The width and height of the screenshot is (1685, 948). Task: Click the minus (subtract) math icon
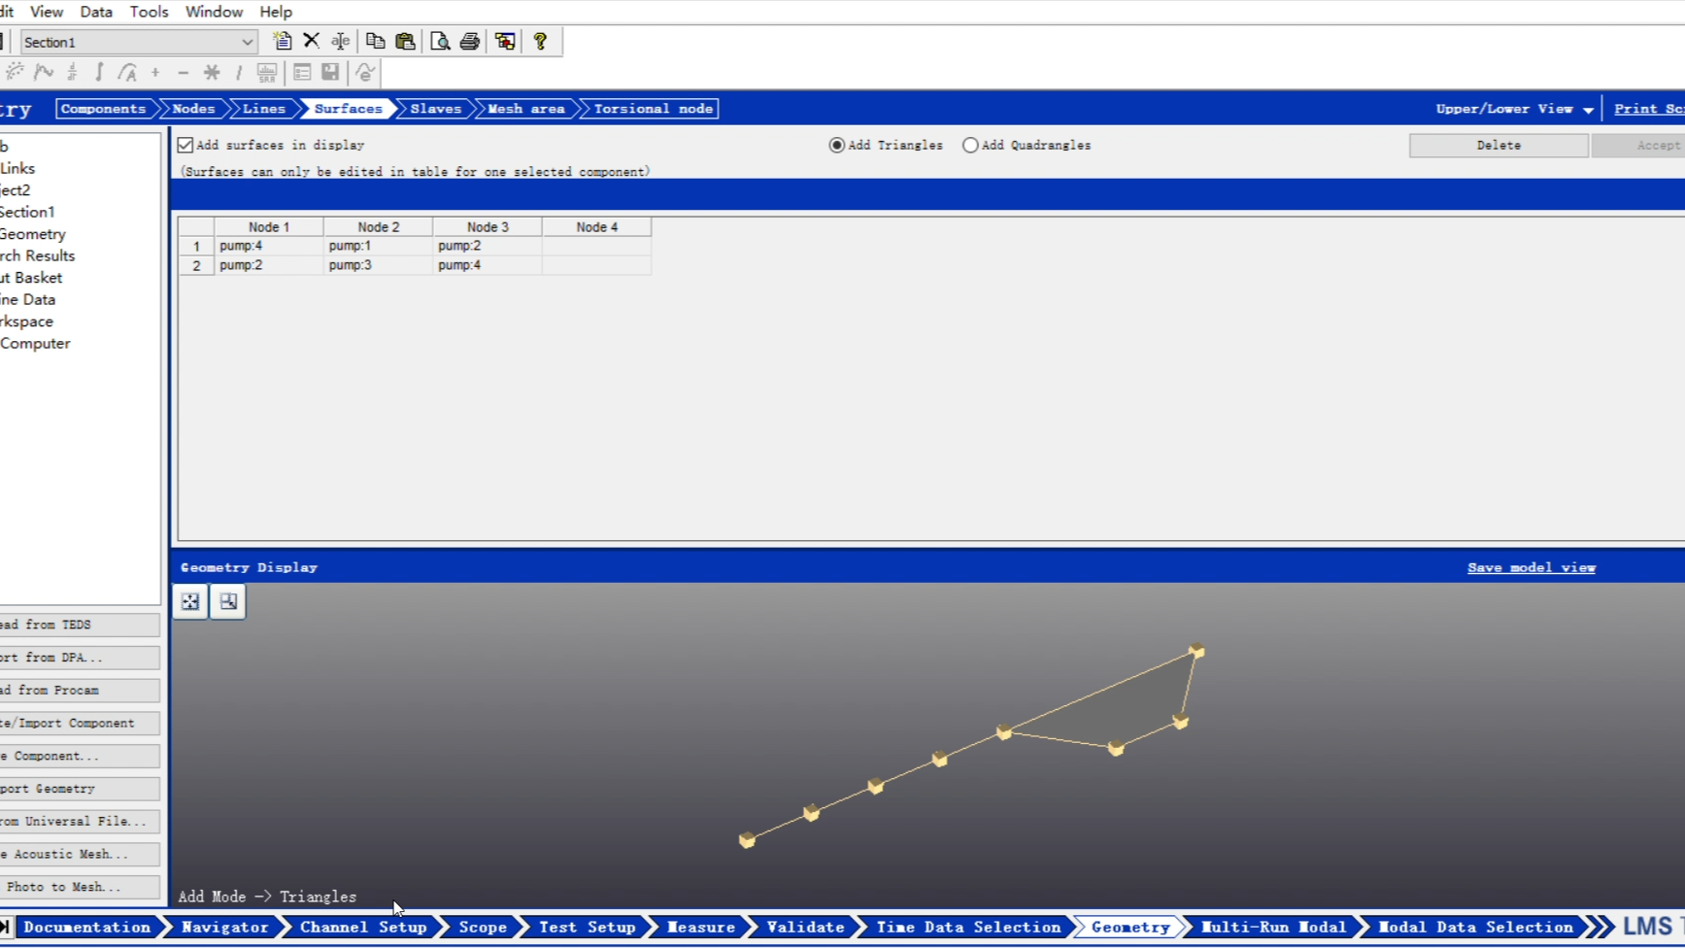pyautogui.click(x=183, y=72)
